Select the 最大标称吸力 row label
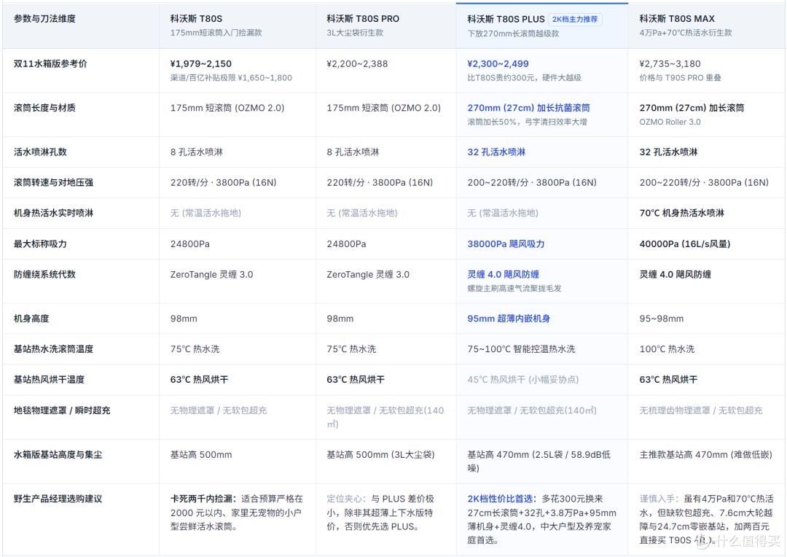This screenshot has width=787, height=557. [x=40, y=244]
